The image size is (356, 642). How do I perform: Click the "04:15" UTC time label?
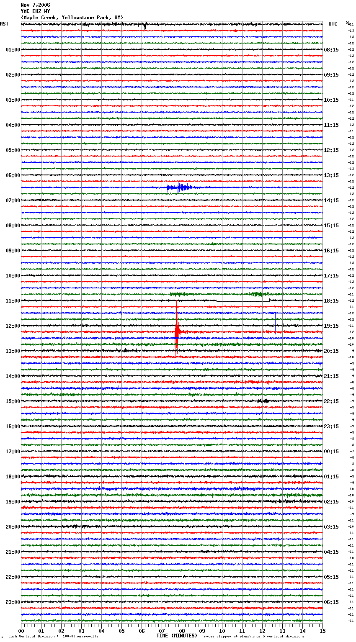coord(331,552)
